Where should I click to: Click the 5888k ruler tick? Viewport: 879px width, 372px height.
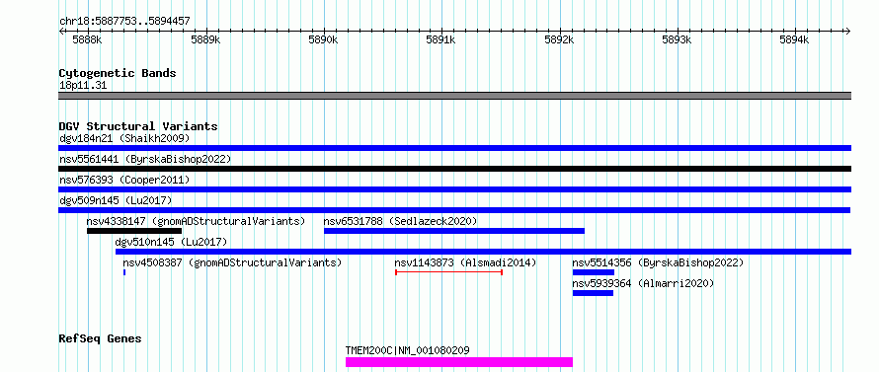88,39
